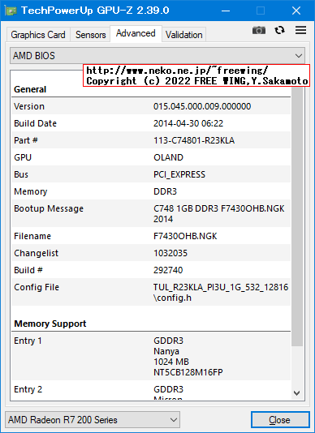Open the Sensors tab
Image resolution: width=315 pixels, height=433 pixels.
click(90, 35)
